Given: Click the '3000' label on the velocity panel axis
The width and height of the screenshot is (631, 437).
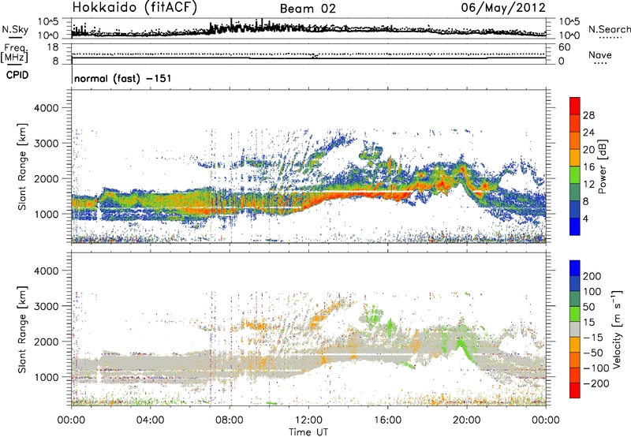Looking at the screenshot, I should (47, 306).
